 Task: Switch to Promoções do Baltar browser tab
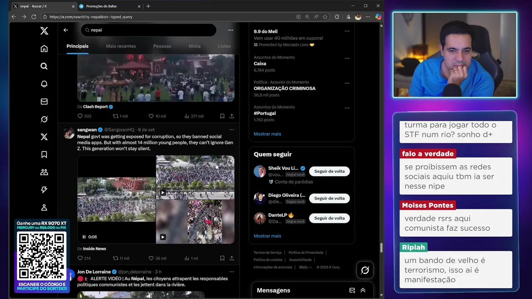click(x=109, y=6)
